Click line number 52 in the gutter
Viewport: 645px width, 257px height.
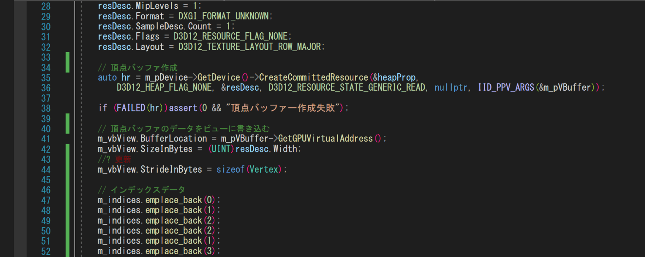point(46,251)
